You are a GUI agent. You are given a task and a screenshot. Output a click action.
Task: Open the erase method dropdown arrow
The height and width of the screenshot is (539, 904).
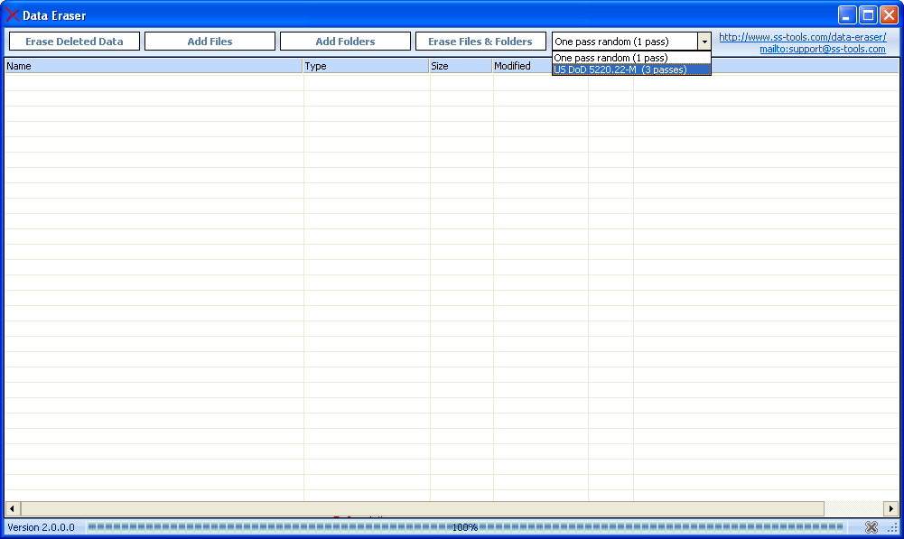(704, 41)
